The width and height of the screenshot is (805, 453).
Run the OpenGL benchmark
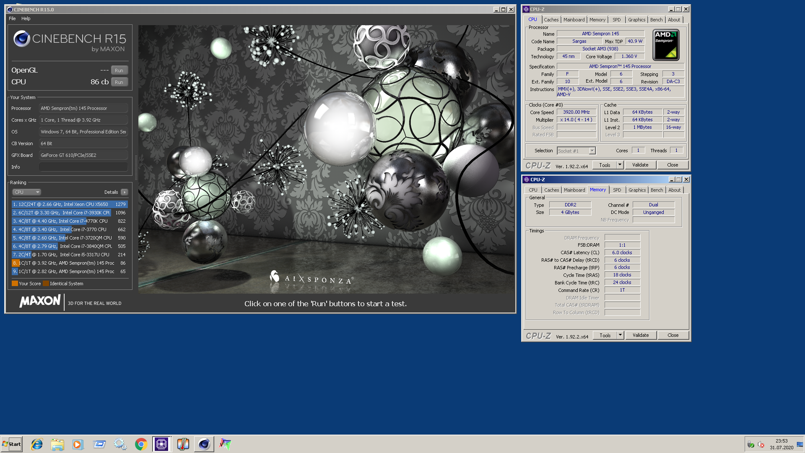[x=119, y=70]
